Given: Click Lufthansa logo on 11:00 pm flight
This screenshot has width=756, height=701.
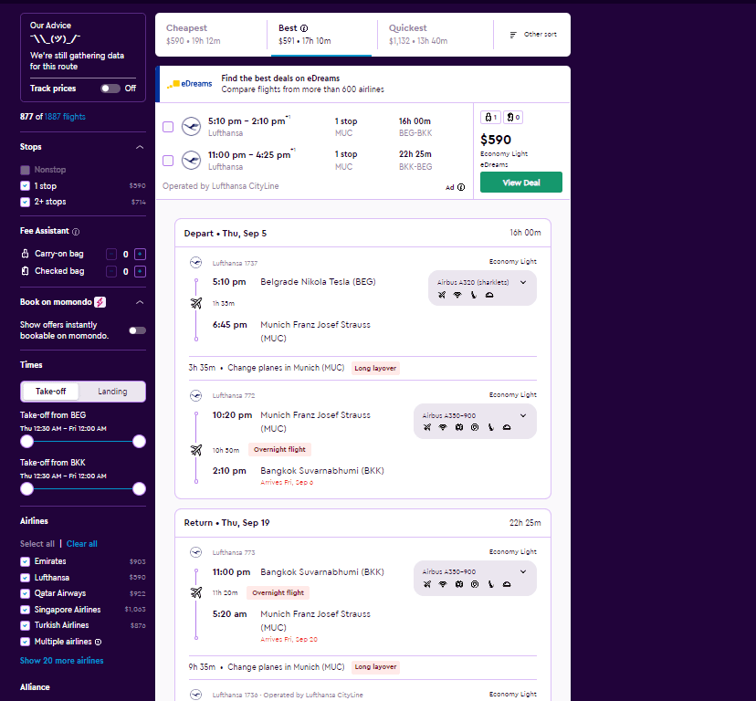Looking at the screenshot, I should 192,161.
